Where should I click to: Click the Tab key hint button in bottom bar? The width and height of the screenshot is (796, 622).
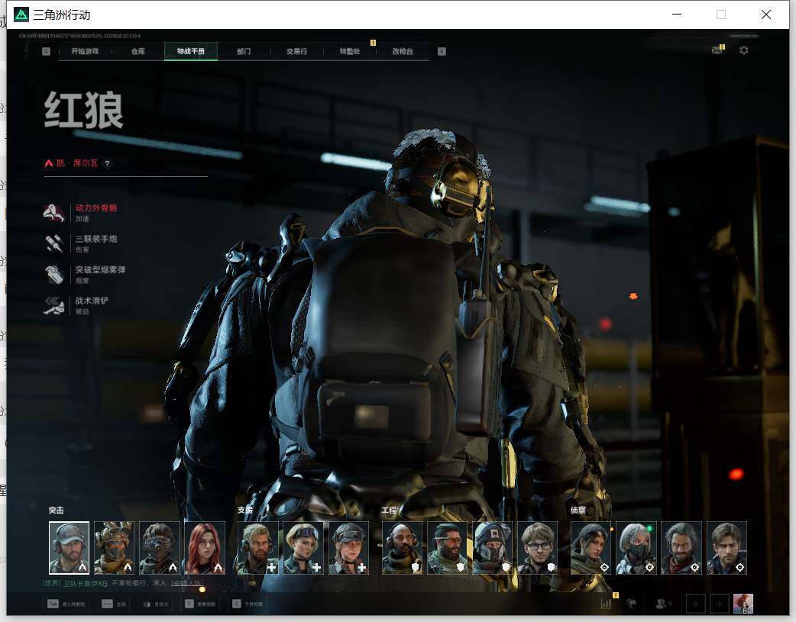(66, 604)
